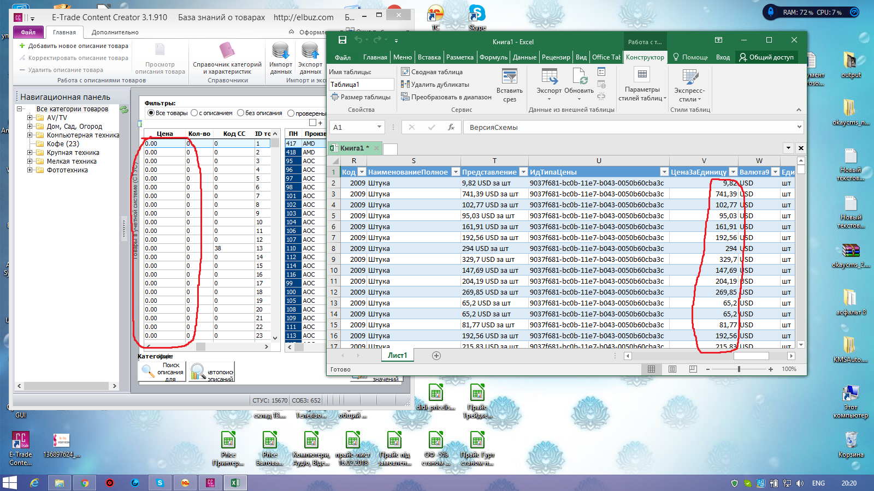Click the Общий доступ share button
Viewport: 874px width, 491px height.
(766, 57)
